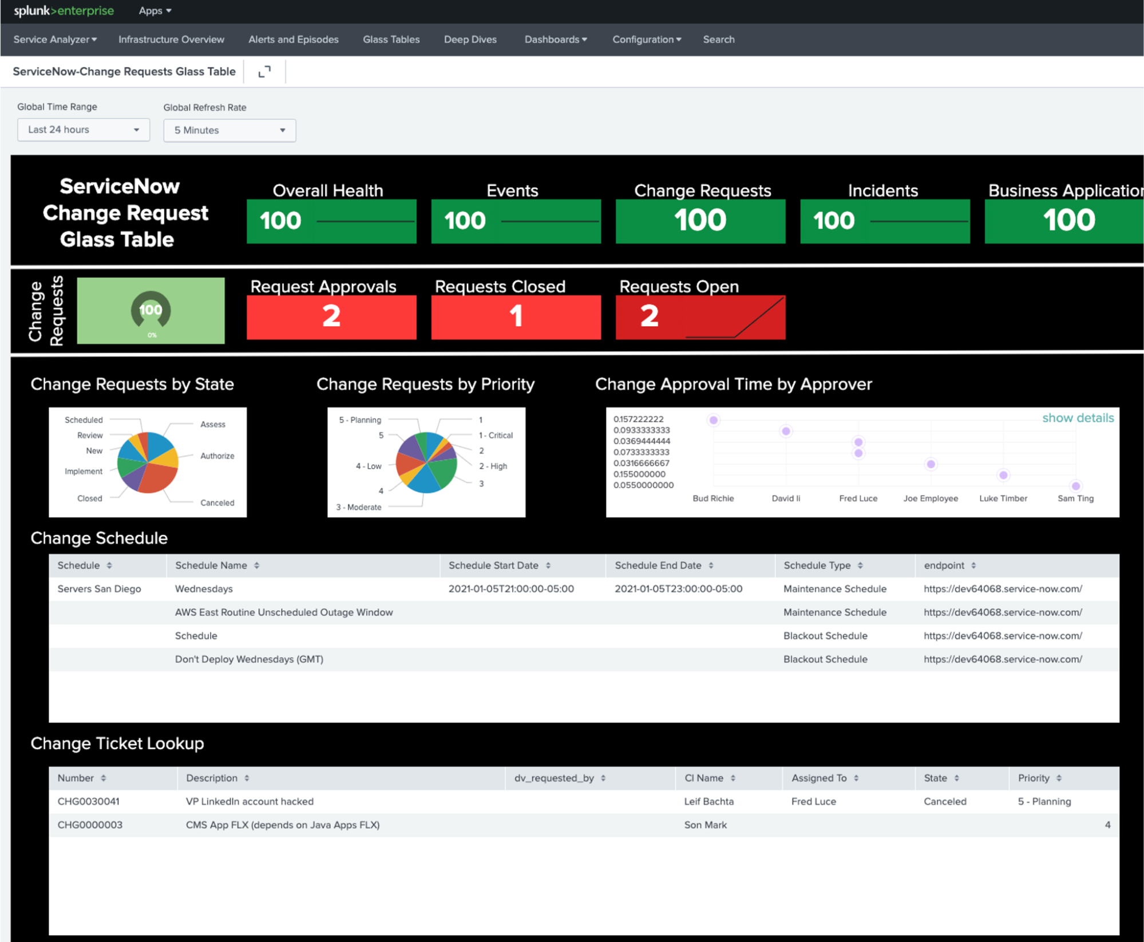Screen dimensions: 1144x942
Task: Click the Splunk enterprise logo
Action: coord(64,11)
